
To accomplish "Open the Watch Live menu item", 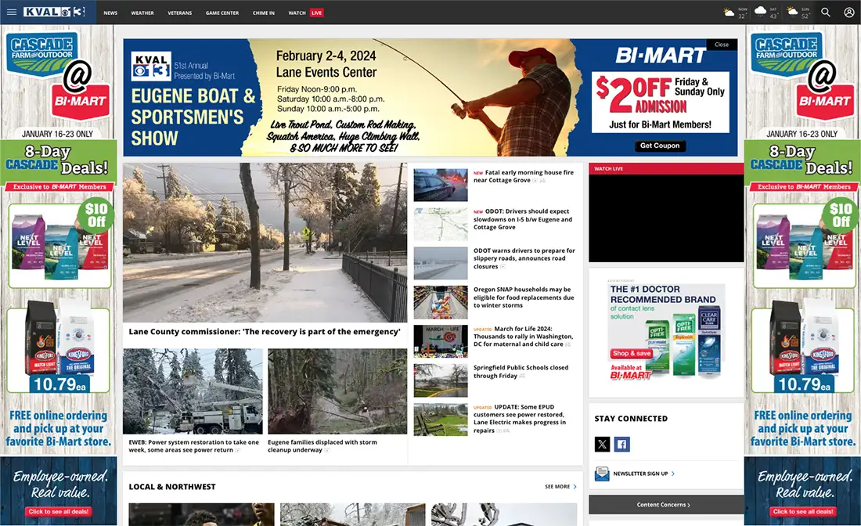I will (x=306, y=13).
